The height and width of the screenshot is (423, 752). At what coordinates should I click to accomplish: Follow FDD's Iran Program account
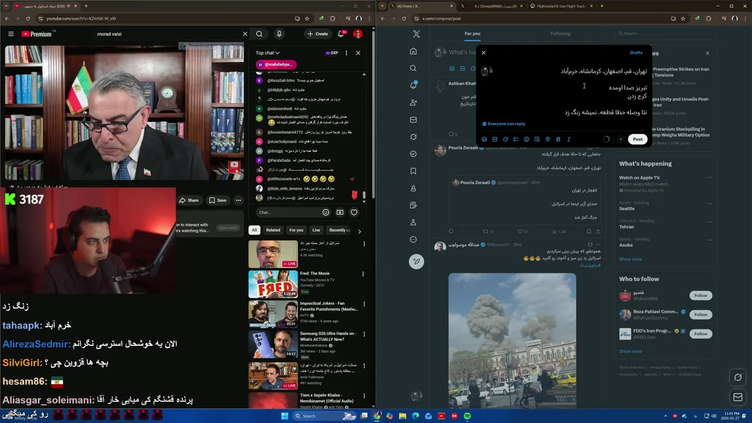pos(701,334)
